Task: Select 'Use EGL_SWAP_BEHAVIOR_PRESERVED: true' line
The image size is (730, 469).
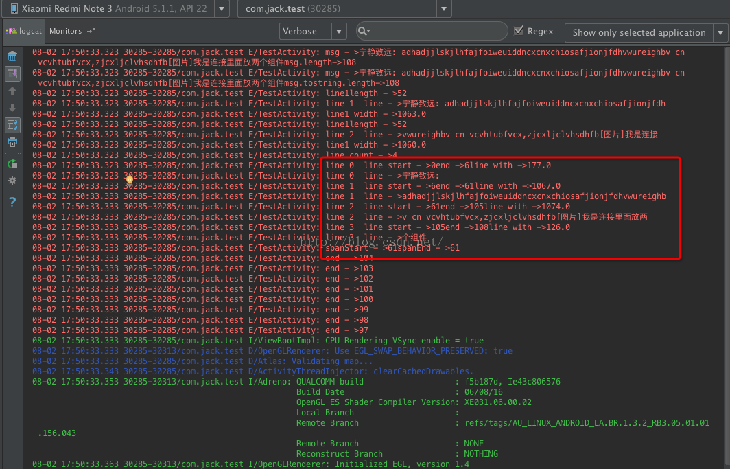Action: (272, 351)
